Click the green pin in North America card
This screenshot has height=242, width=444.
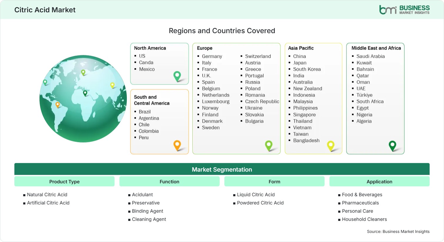pyautogui.click(x=177, y=76)
